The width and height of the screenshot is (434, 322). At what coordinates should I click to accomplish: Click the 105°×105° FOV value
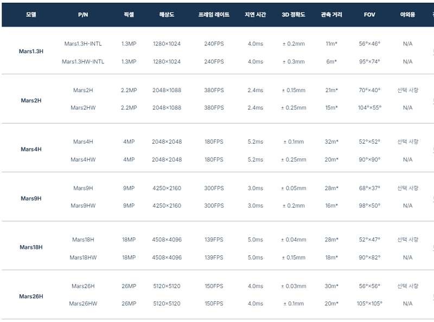(369, 304)
